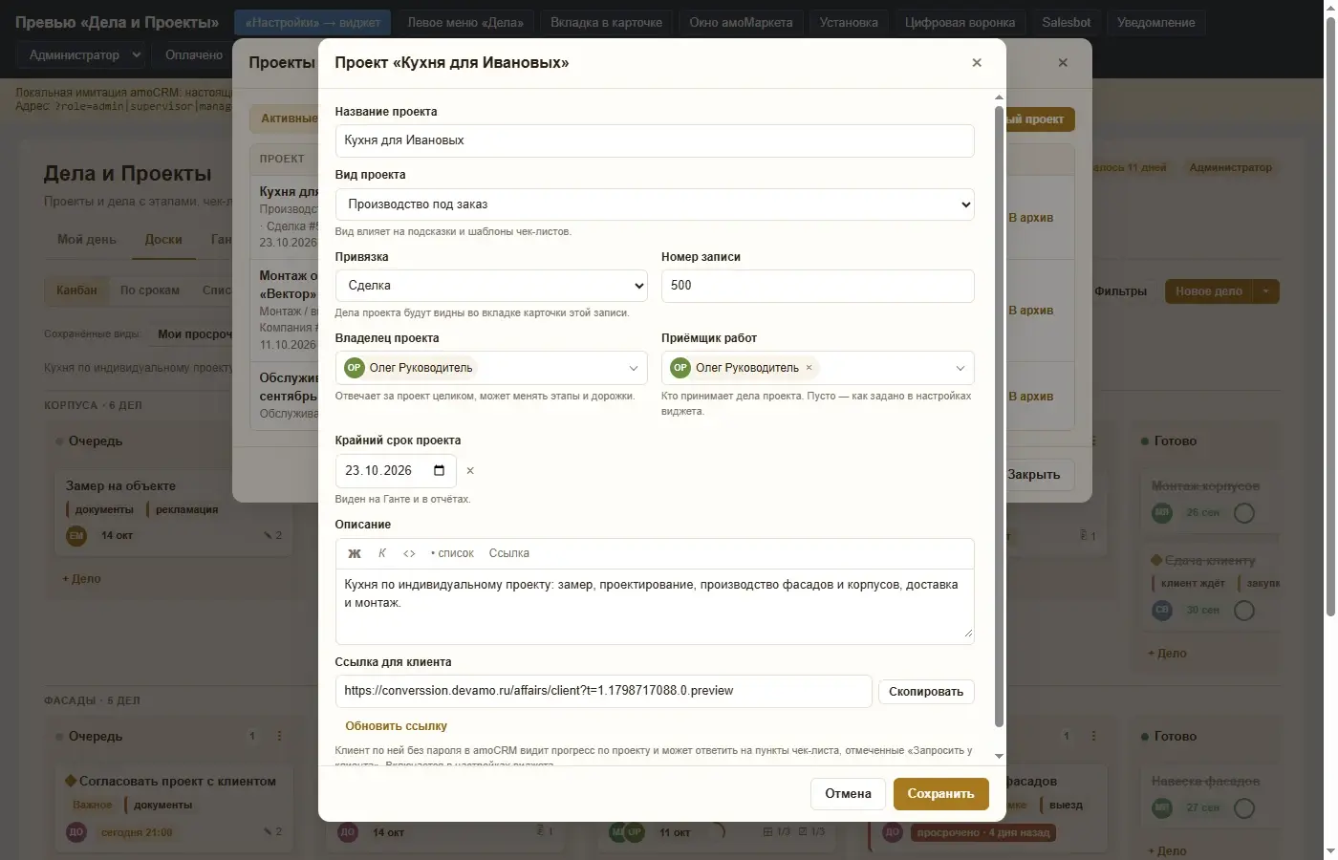Switch to the Вкладка в карточке tab
1338x860 pixels.
tap(606, 22)
